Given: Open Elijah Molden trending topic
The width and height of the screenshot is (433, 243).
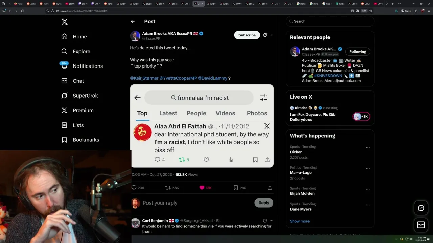Looking at the screenshot, I should [x=302, y=193].
